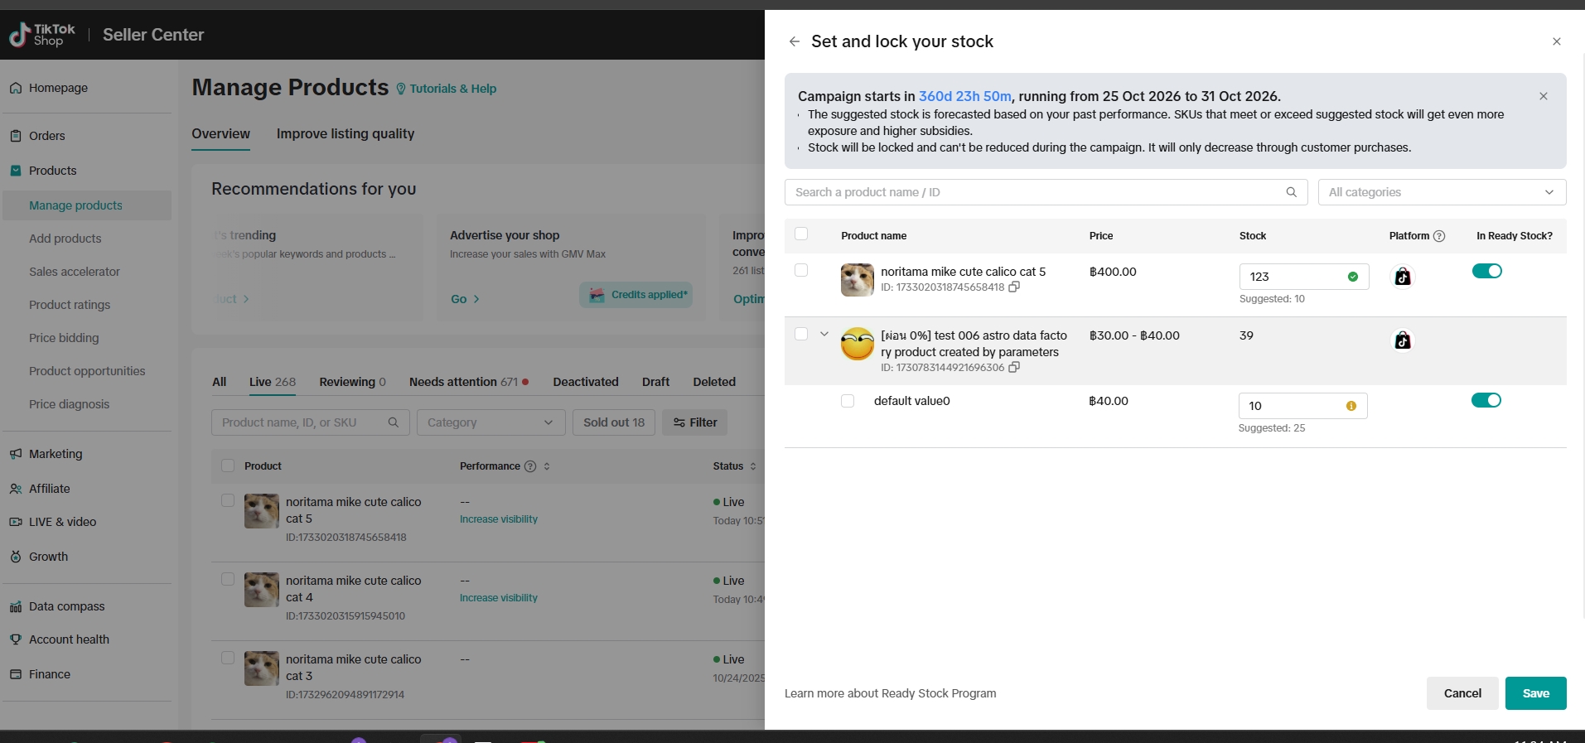Check the select-all checkbox in Product name header
This screenshot has width=1585, height=743.
coord(801,234)
